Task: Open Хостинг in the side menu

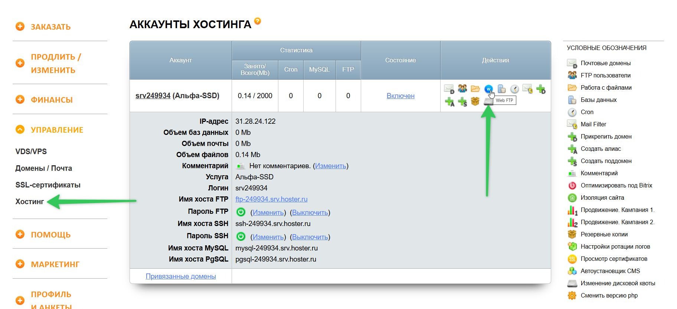Action: [x=30, y=202]
